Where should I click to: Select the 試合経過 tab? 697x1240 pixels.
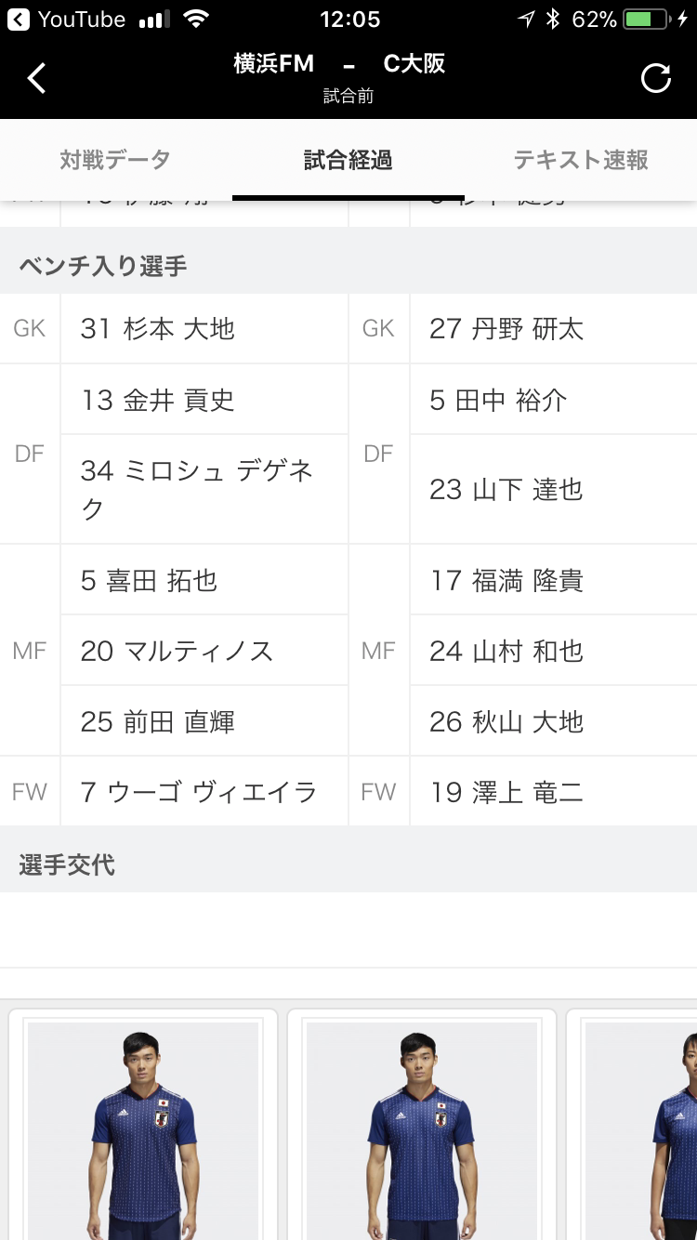coord(348,160)
